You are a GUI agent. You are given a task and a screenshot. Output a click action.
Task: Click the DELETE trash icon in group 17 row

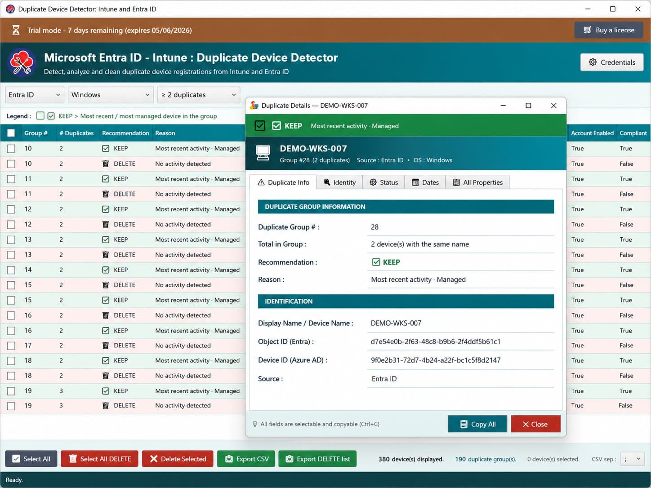(106, 346)
